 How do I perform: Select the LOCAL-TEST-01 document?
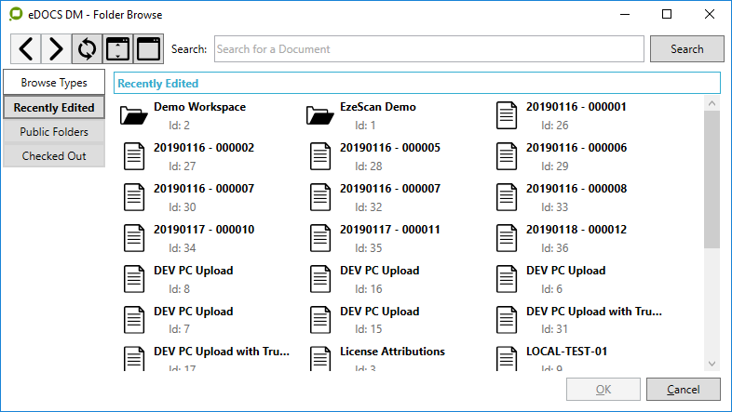pyautogui.click(x=566, y=352)
